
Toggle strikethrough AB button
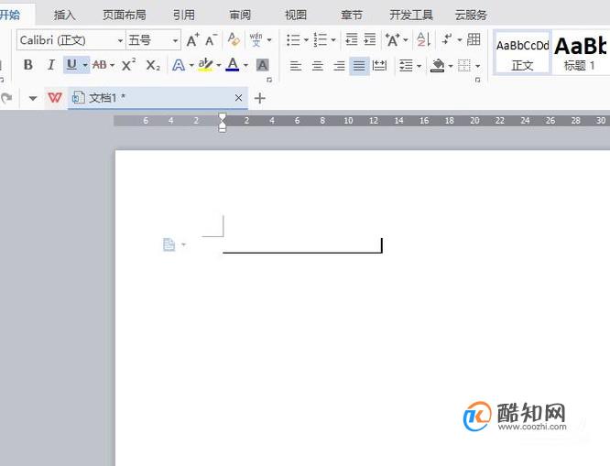coord(100,65)
